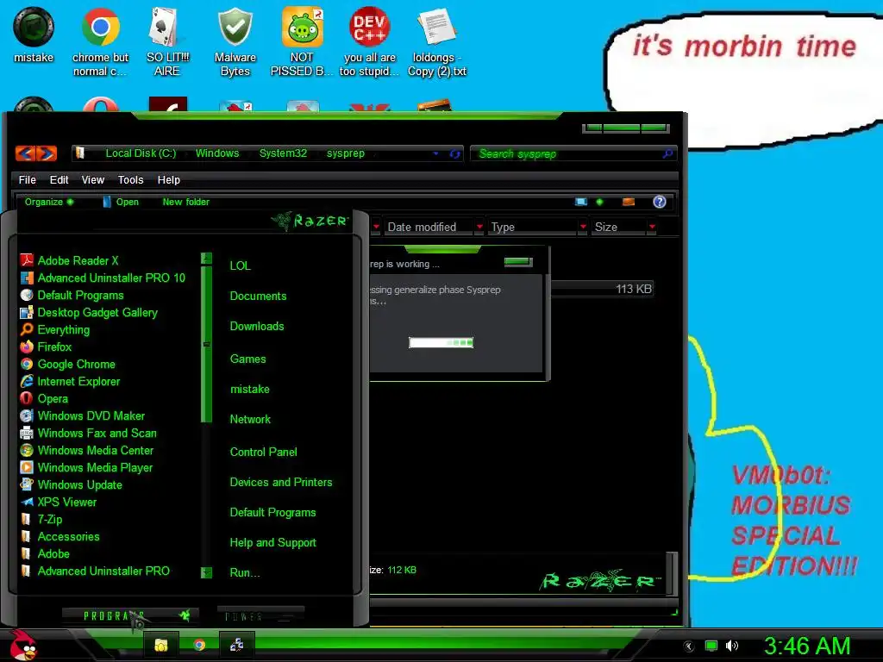Open Devices and Printers link
The image size is (883, 662).
(280, 482)
